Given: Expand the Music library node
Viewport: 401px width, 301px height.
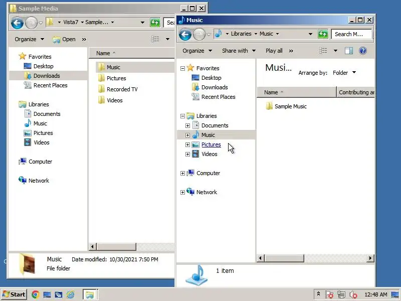Looking at the screenshot, I should (x=187, y=135).
